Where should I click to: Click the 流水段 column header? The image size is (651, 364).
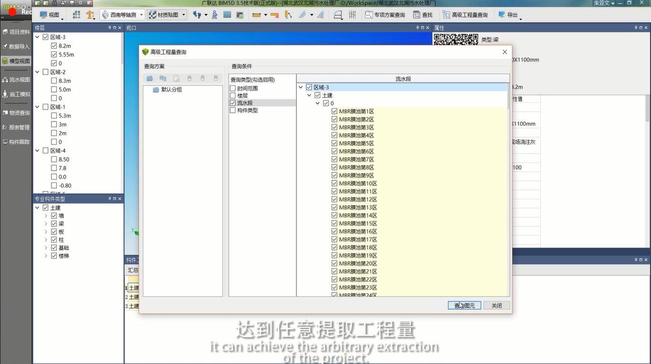pyautogui.click(x=403, y=79)
